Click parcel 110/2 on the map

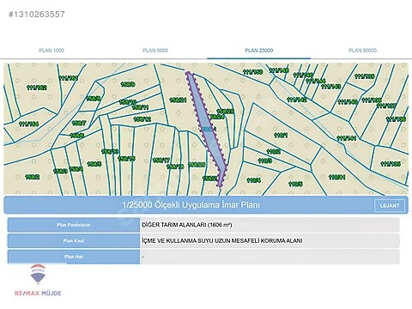point(274,151)
